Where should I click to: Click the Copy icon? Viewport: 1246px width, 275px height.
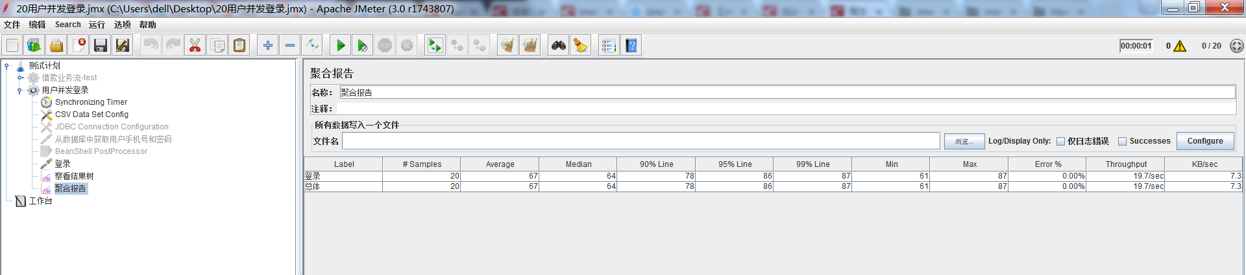pyautogui.click(x=217, y=45)
